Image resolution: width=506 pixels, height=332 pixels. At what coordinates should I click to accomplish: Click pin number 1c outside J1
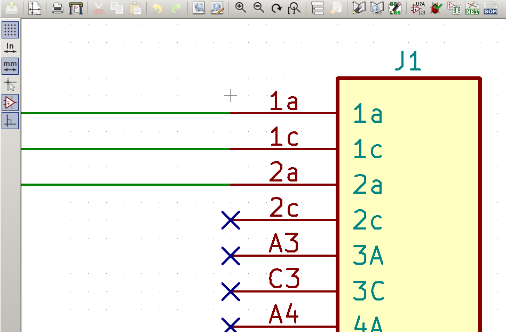283,137
